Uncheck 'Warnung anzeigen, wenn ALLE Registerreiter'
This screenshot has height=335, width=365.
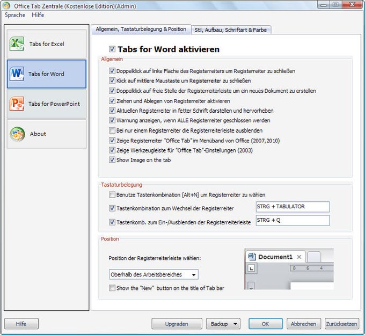112,120
